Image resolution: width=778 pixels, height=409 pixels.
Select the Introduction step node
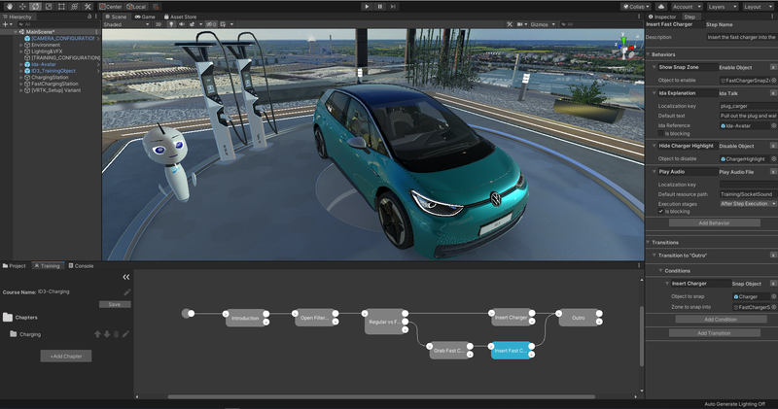pos(245,319)
